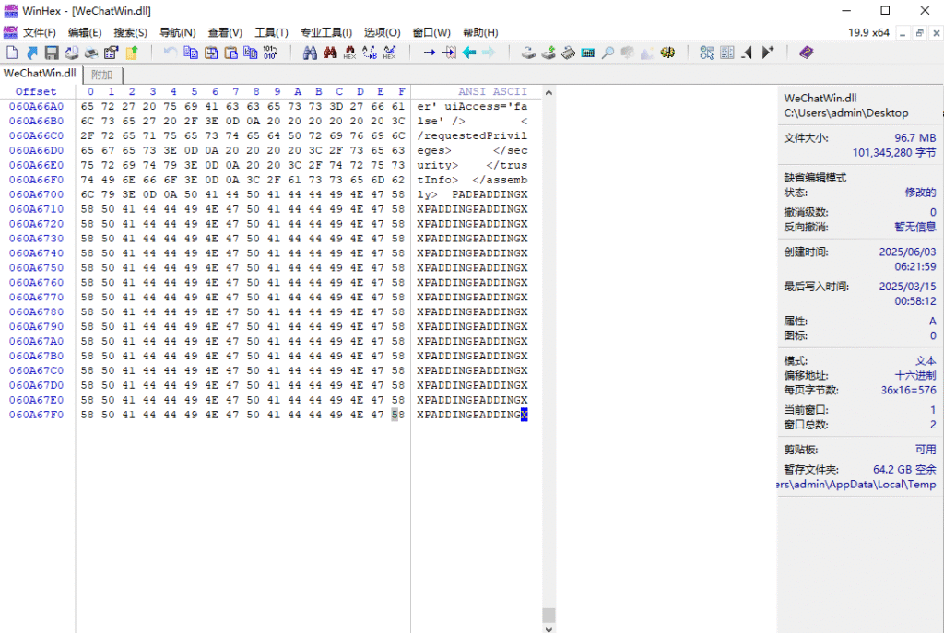Minimize the inner document window
This screenshot has height=633, width=944.
point(903,34)
